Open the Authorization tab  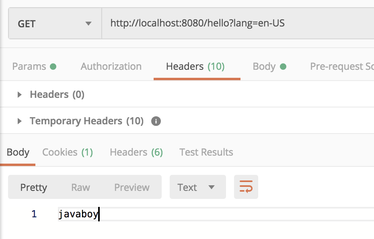coord(111,67)
